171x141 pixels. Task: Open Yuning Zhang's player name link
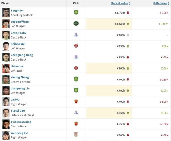point(20,78)
